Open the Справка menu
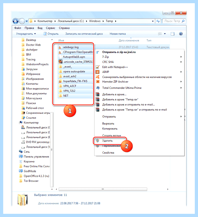This screenshot has width=198, height=217. (64, 28)
